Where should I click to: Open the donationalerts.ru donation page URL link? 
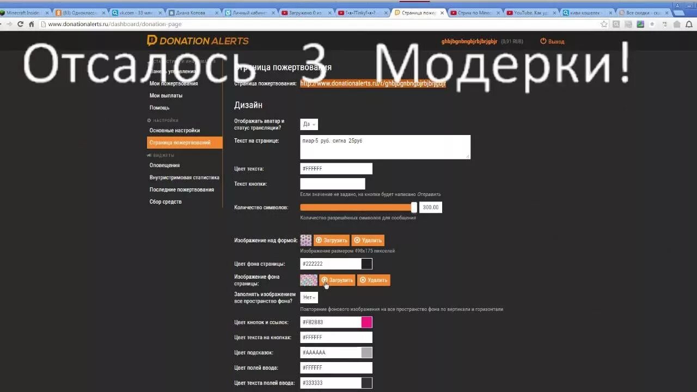[373, 83]
